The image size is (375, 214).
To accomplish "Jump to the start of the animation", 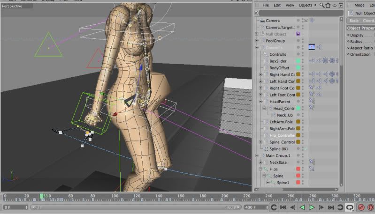I will pyautogui.click(x=283, y=207).
